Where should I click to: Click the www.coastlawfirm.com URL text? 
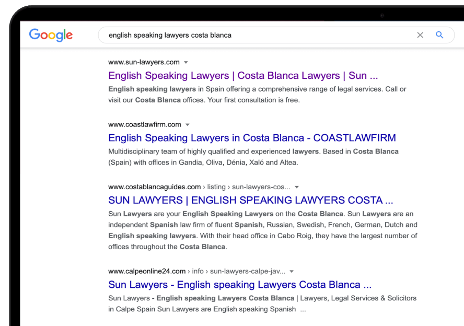coord(145,124)
